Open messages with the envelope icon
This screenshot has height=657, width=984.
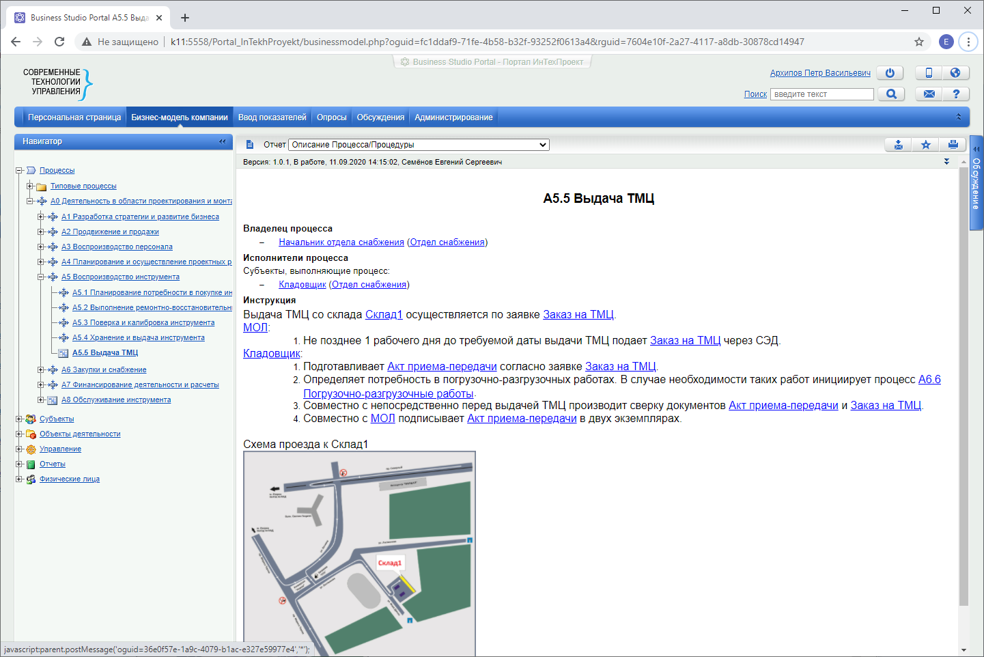[929, 94]
